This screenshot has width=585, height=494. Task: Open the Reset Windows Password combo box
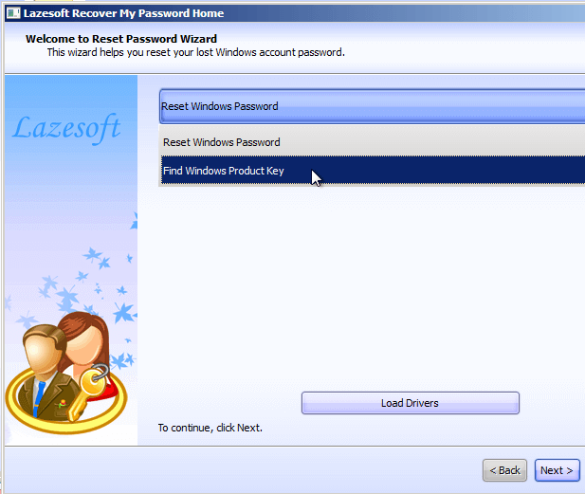point(373,106)
